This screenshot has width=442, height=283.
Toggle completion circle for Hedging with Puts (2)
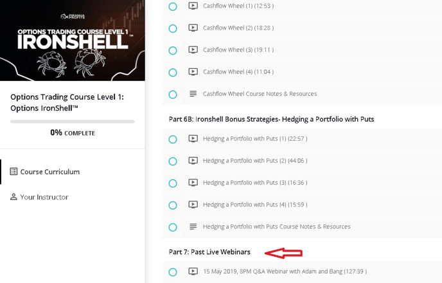(173, 161)
